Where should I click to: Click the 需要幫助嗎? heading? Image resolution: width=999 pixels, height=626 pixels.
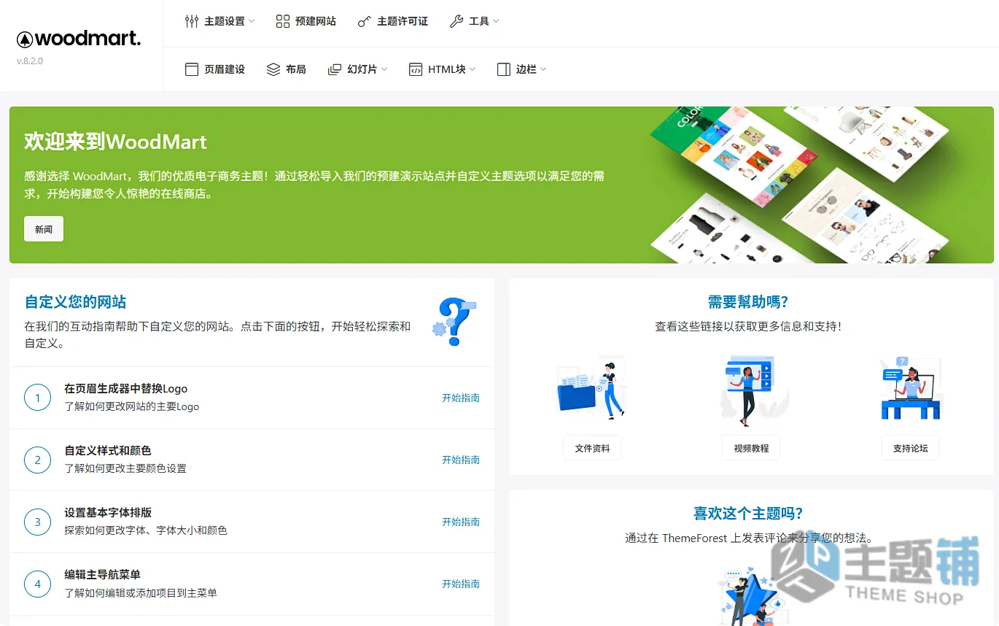pyautogui.click(x=748, y=302)
